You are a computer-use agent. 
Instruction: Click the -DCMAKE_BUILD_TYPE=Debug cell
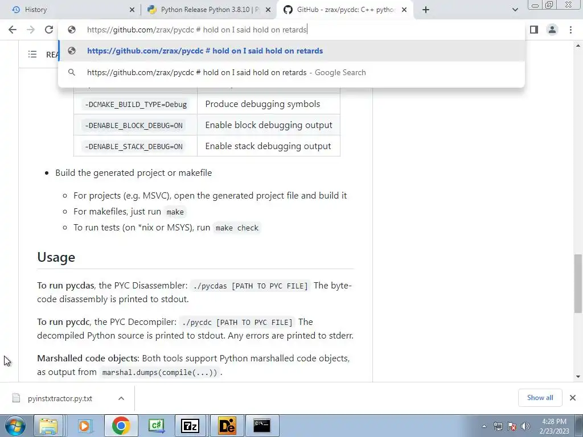coord(136,105)
